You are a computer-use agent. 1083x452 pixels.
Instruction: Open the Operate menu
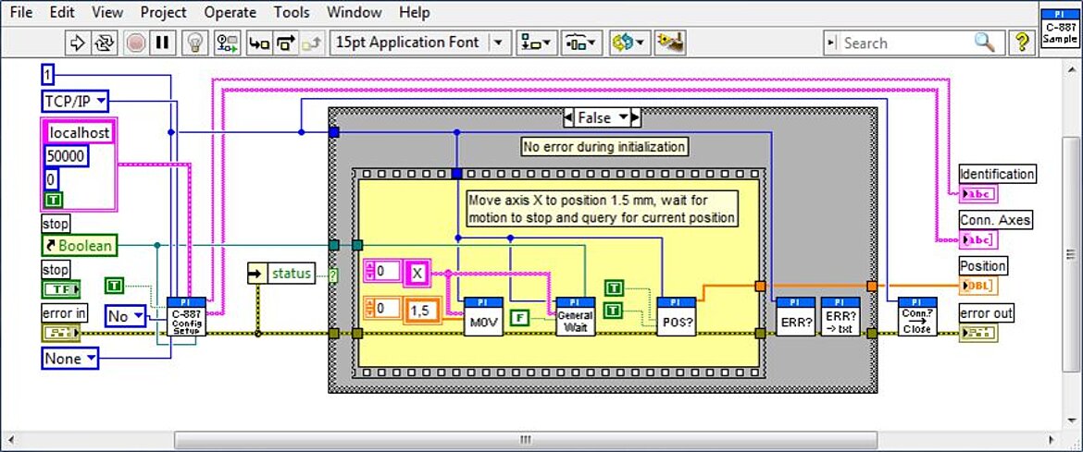(230, 12)
